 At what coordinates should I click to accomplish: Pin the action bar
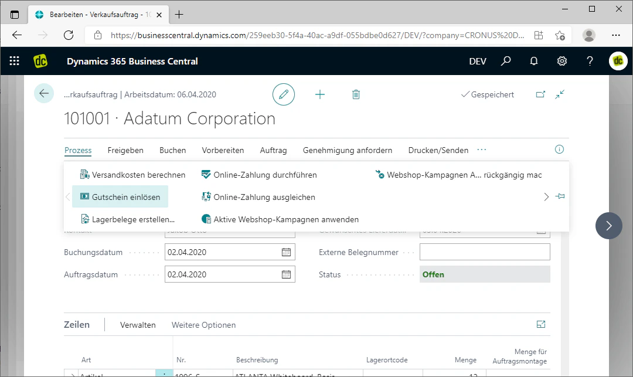coord(560,196)
